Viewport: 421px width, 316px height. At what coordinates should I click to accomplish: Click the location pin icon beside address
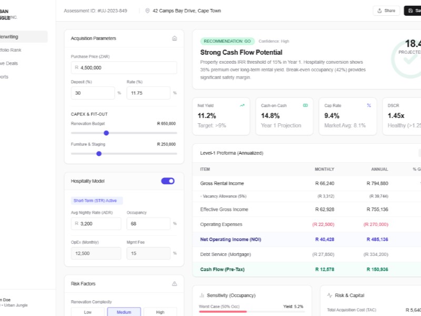[147, 11]
